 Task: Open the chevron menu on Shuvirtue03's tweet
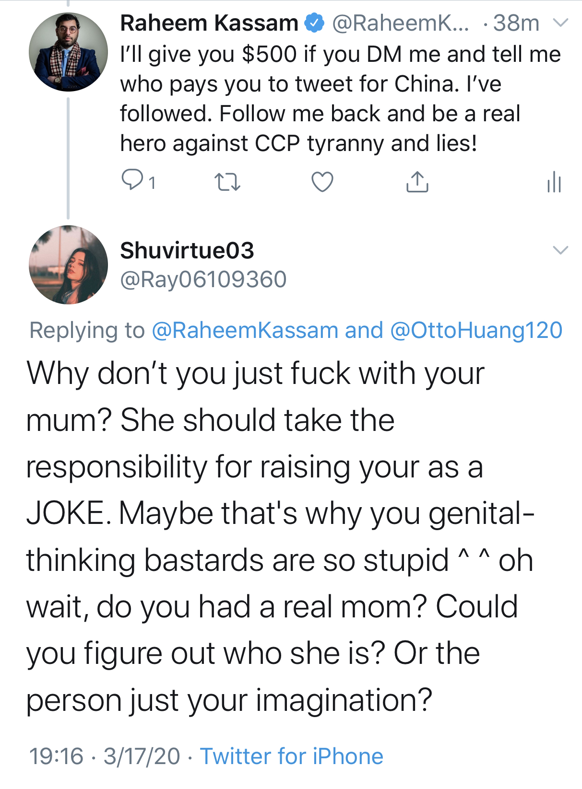[x=560, y=250]
